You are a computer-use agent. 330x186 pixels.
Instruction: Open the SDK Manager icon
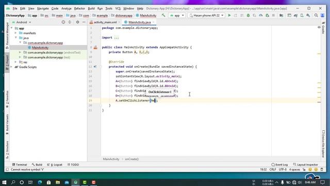pos(308,16)
